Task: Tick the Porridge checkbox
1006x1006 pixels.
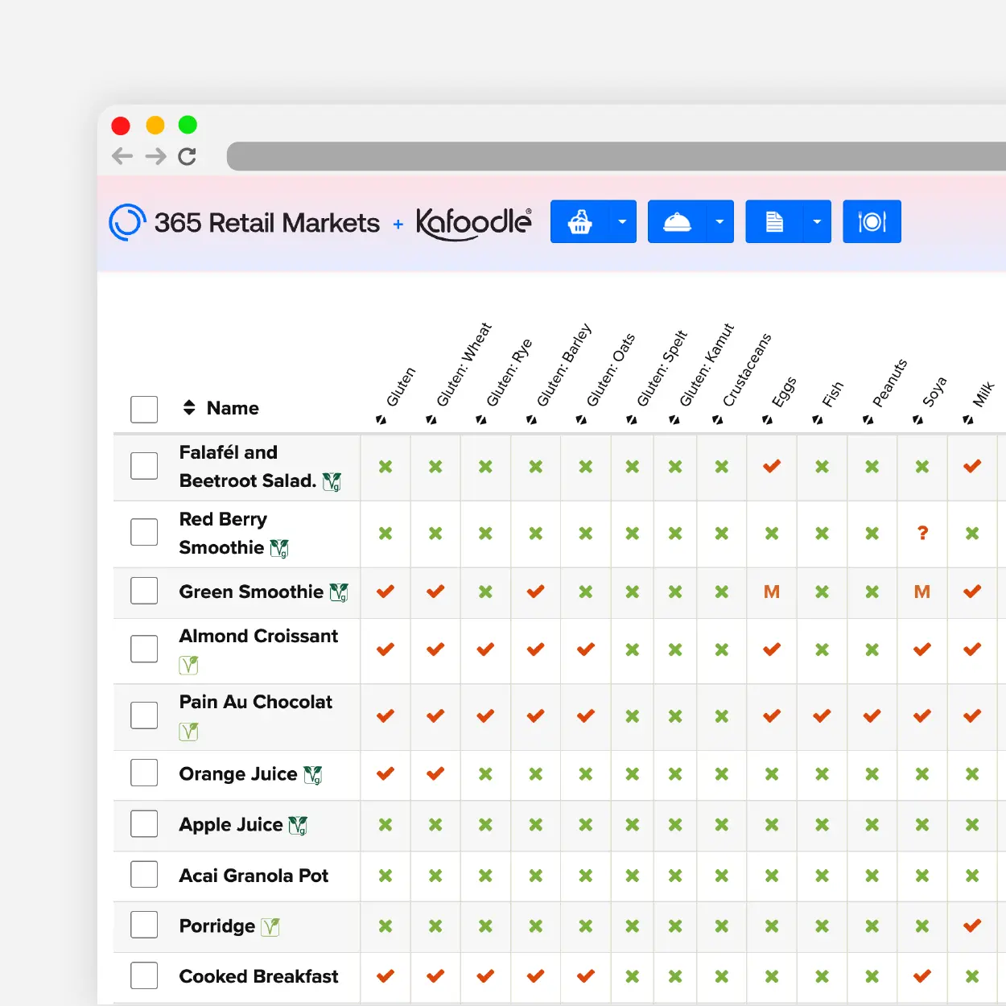Action: (x=144, y=925)
